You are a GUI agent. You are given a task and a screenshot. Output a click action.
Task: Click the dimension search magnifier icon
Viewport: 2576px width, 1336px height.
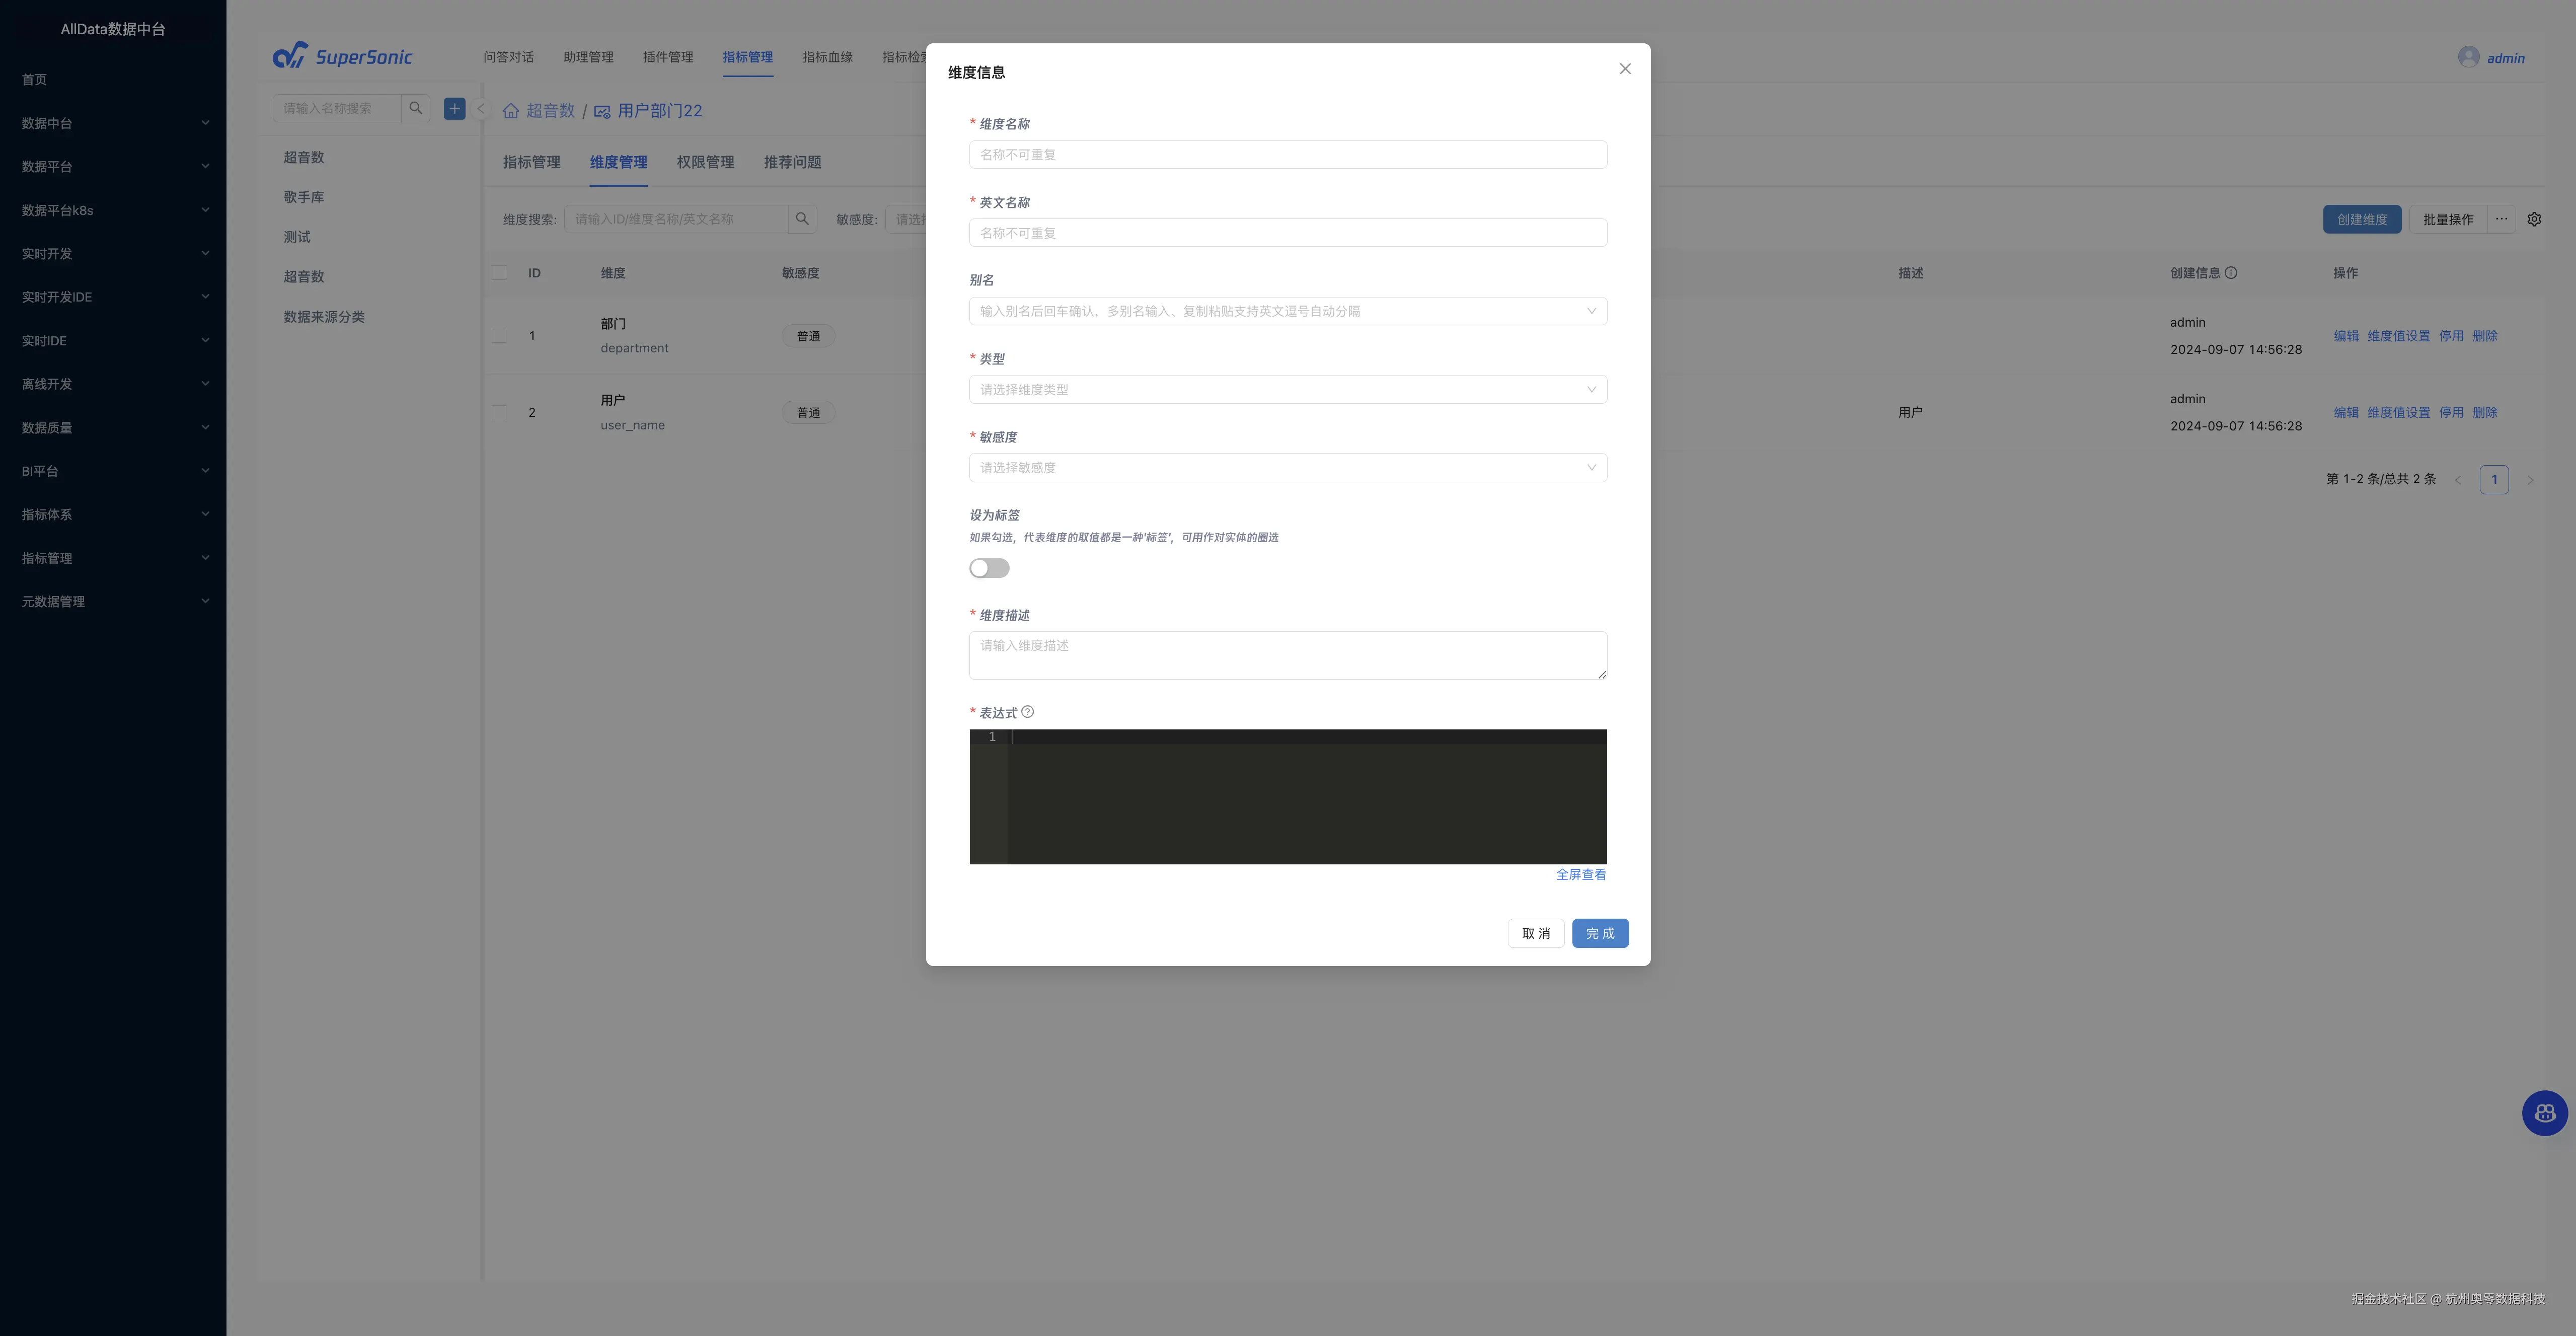click(x=802, y=219)
